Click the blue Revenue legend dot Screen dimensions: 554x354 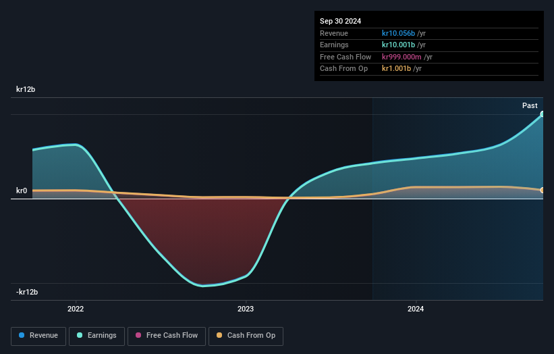pyautogui.click(x=22, y=335)
